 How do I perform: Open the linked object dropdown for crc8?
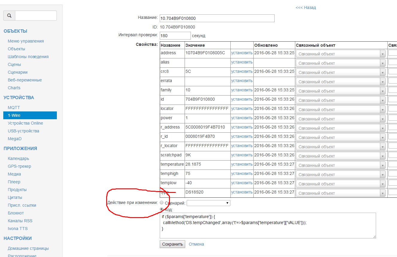coord(341,72)
